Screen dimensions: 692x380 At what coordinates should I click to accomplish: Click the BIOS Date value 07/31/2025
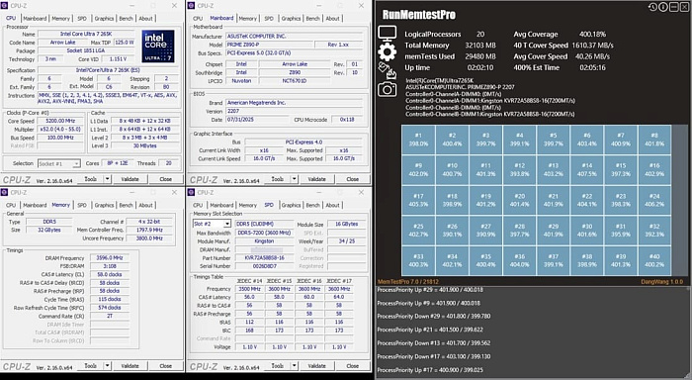click(257, 120)
